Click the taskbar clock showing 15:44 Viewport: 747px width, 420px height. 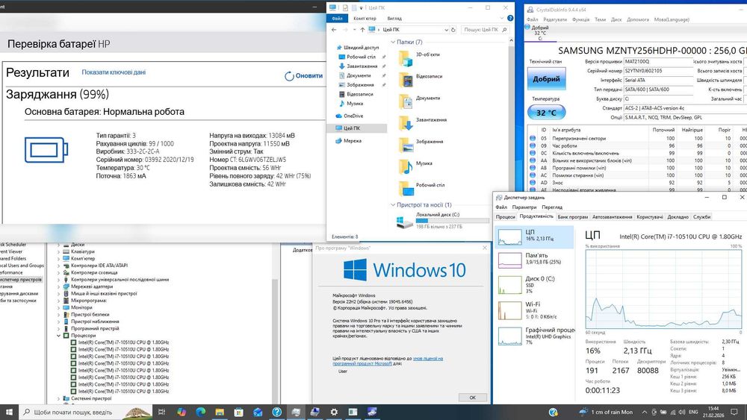[x=713, y=412]
